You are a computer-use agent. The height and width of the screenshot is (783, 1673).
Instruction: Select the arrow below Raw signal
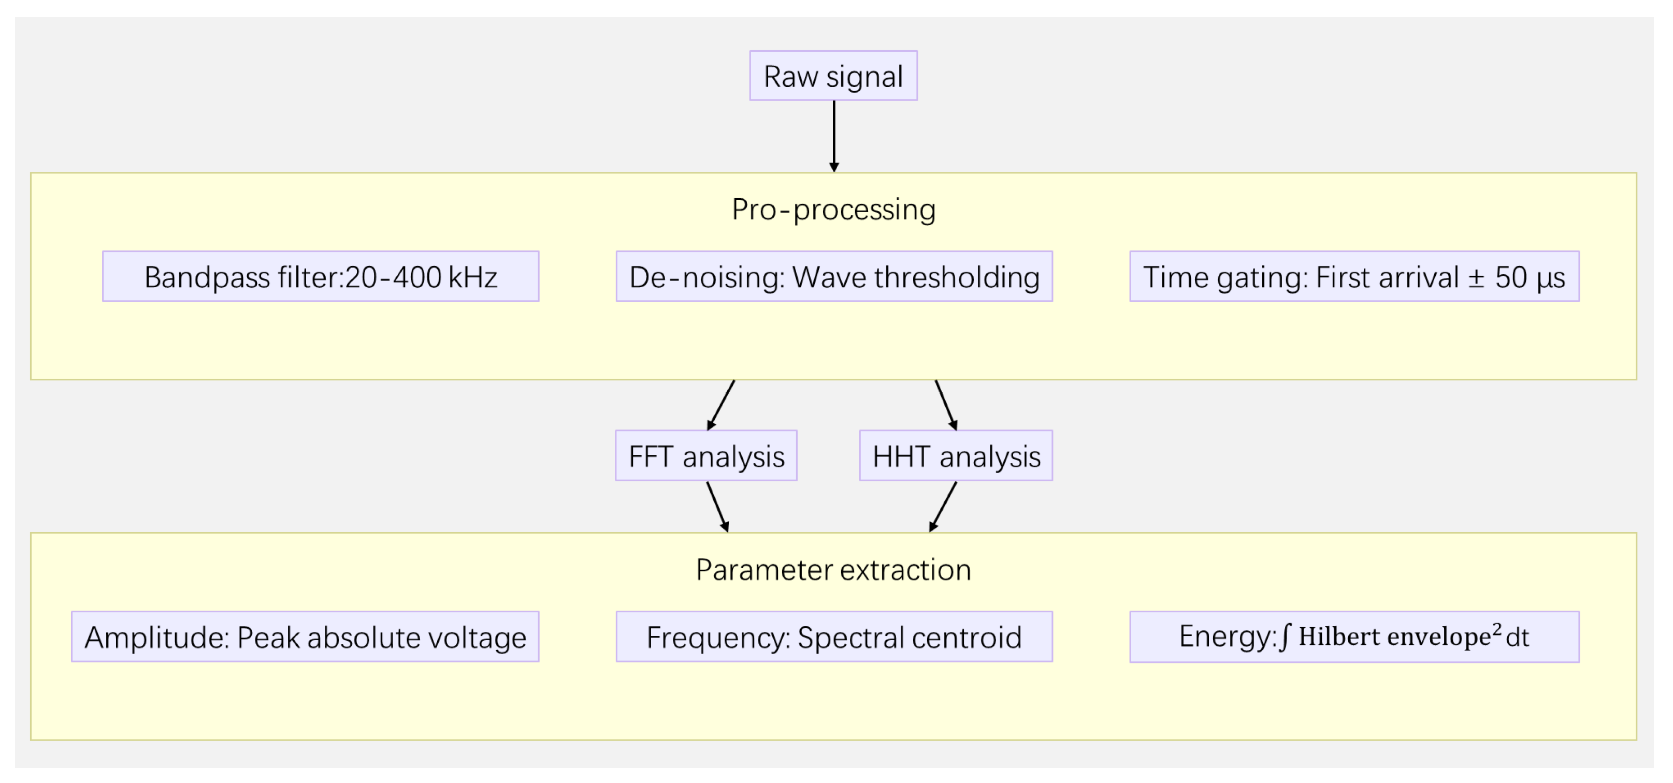click(x=834, y=135)
